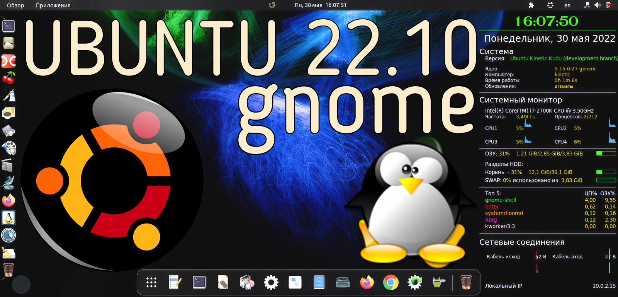
Task: Launch the typewriter app in bottom dock
Action: 343,282
